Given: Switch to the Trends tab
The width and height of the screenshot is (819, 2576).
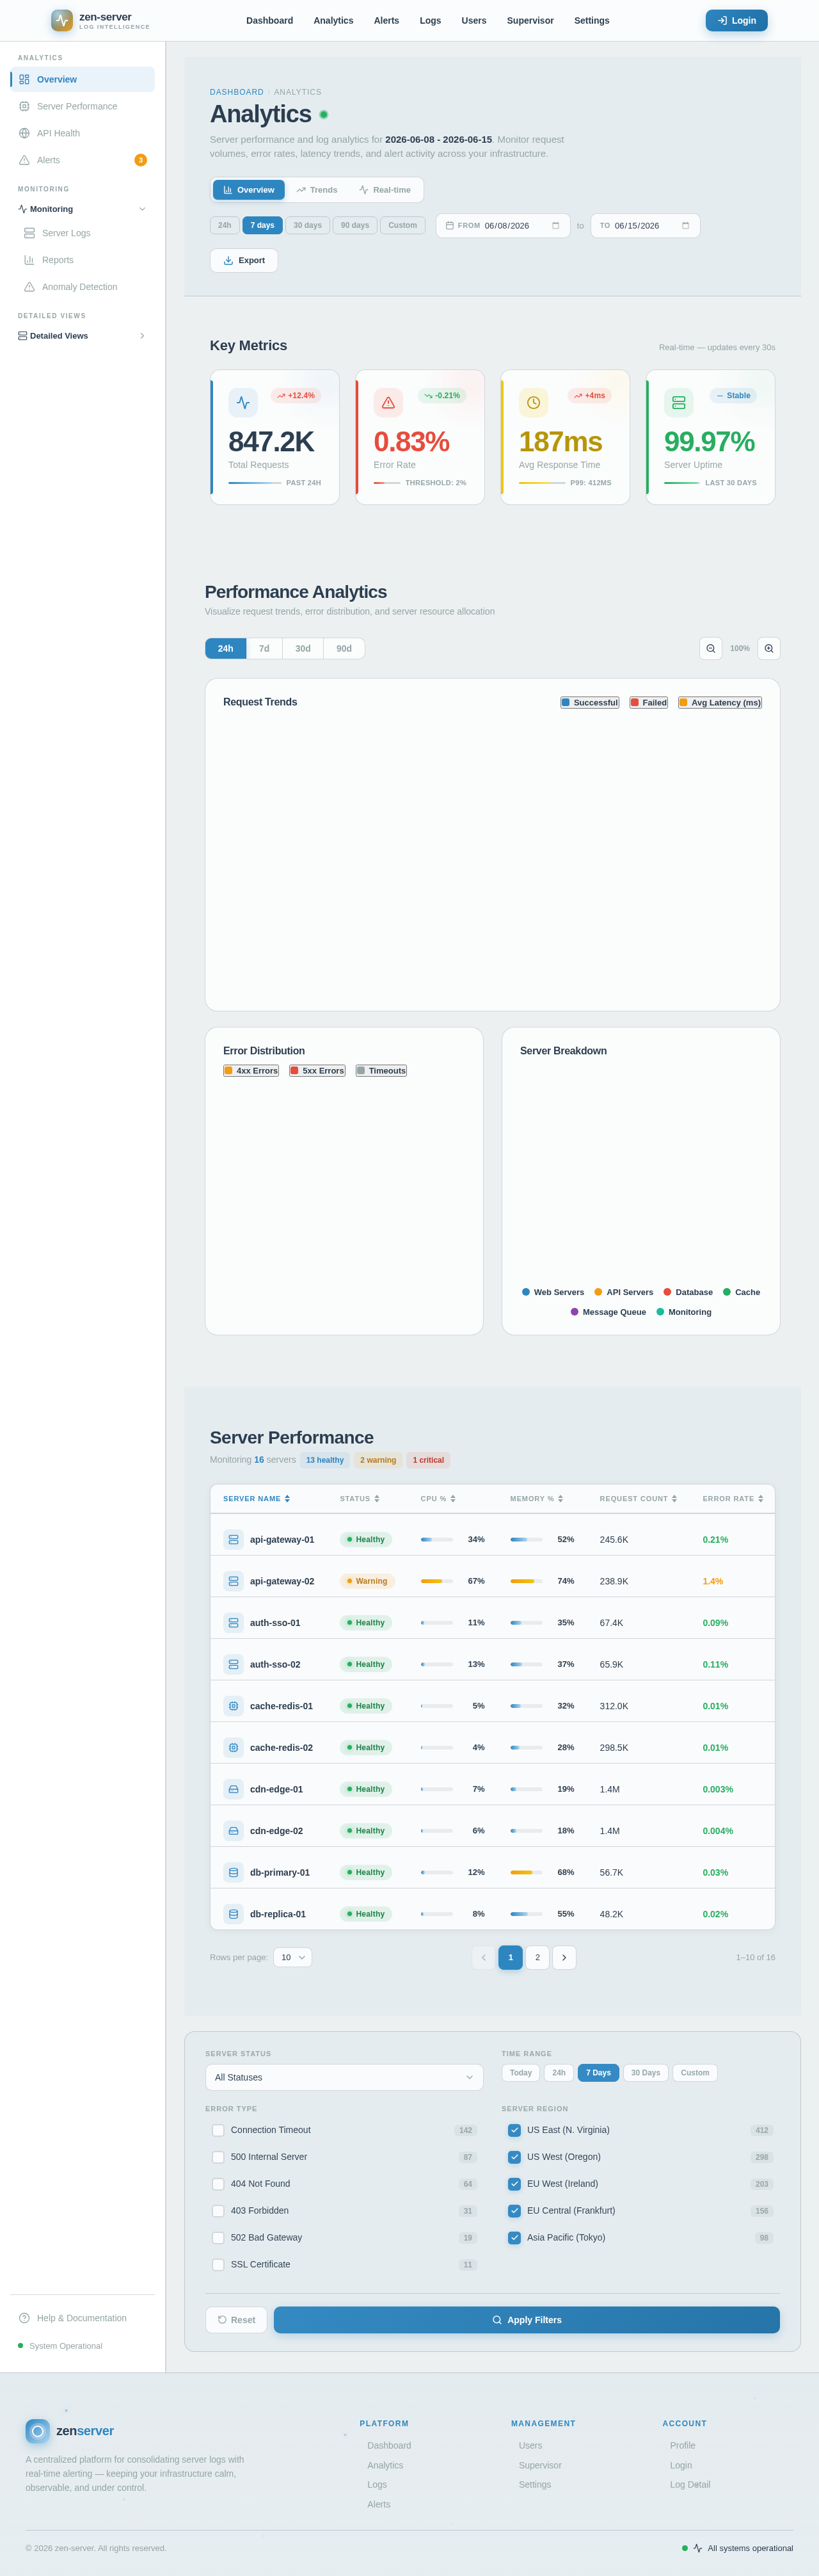Looking at the screenshot, I should tap(316, 190).
